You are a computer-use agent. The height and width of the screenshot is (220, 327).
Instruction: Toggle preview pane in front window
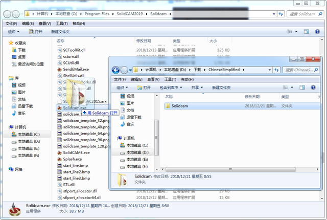pos(302,87)
